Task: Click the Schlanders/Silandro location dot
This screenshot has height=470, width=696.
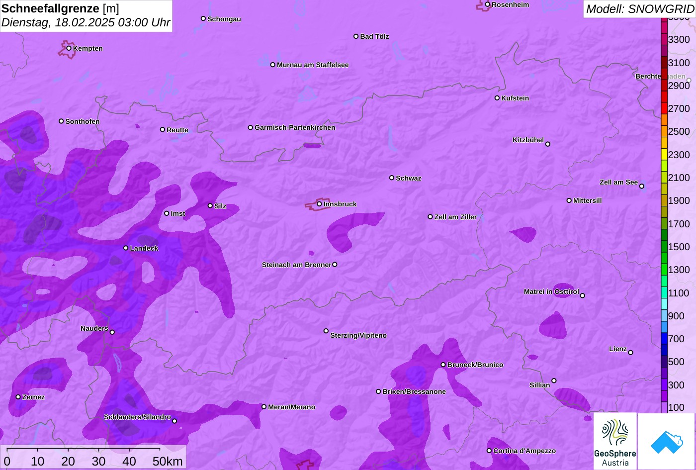Action: click(174, 421)
